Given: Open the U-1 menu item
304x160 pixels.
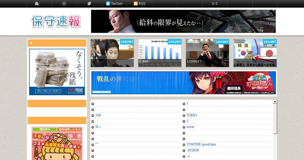Looking at the screenshot, I should 215,4.
